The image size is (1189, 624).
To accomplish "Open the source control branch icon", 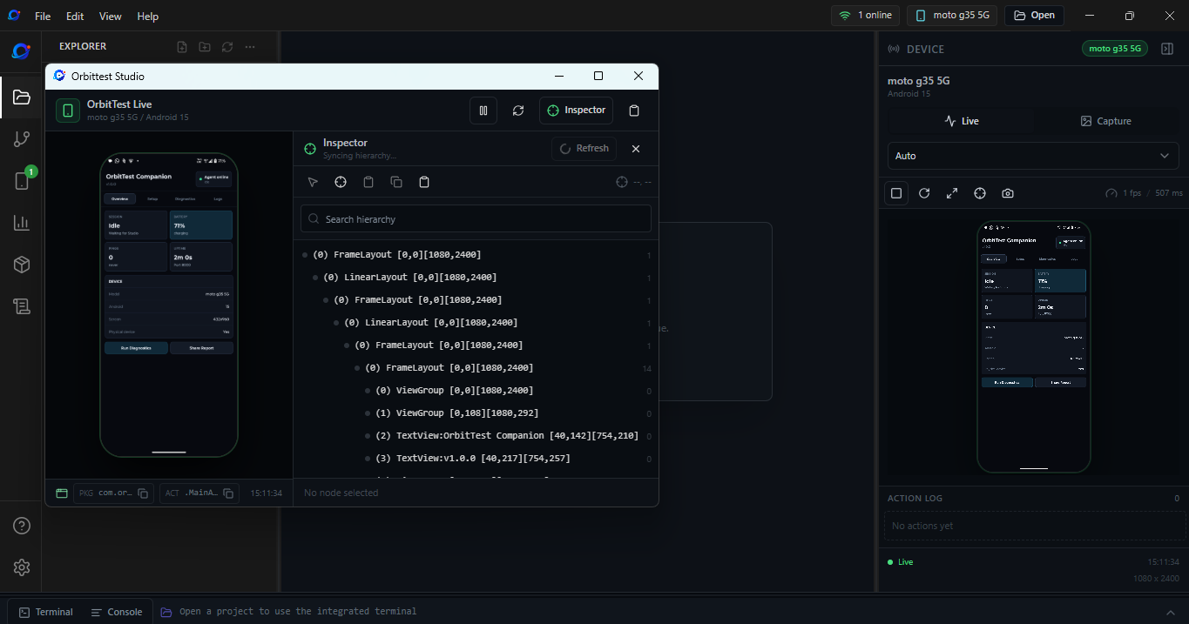I will point(22,139).
